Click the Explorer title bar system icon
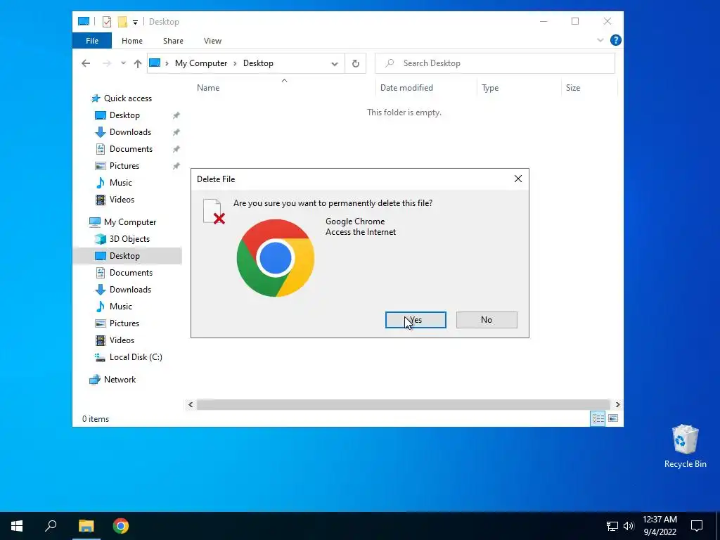Viewport: 720px width, 540px height. click(84, 22)
